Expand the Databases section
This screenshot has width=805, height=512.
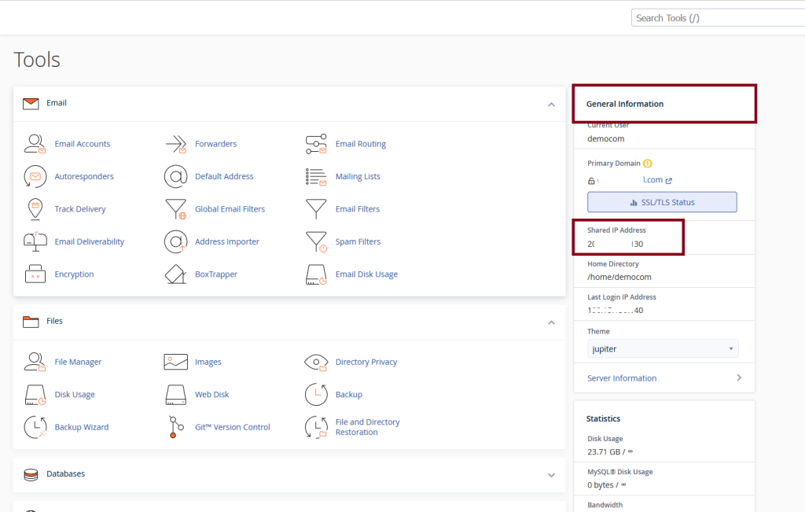coord(551,475)
